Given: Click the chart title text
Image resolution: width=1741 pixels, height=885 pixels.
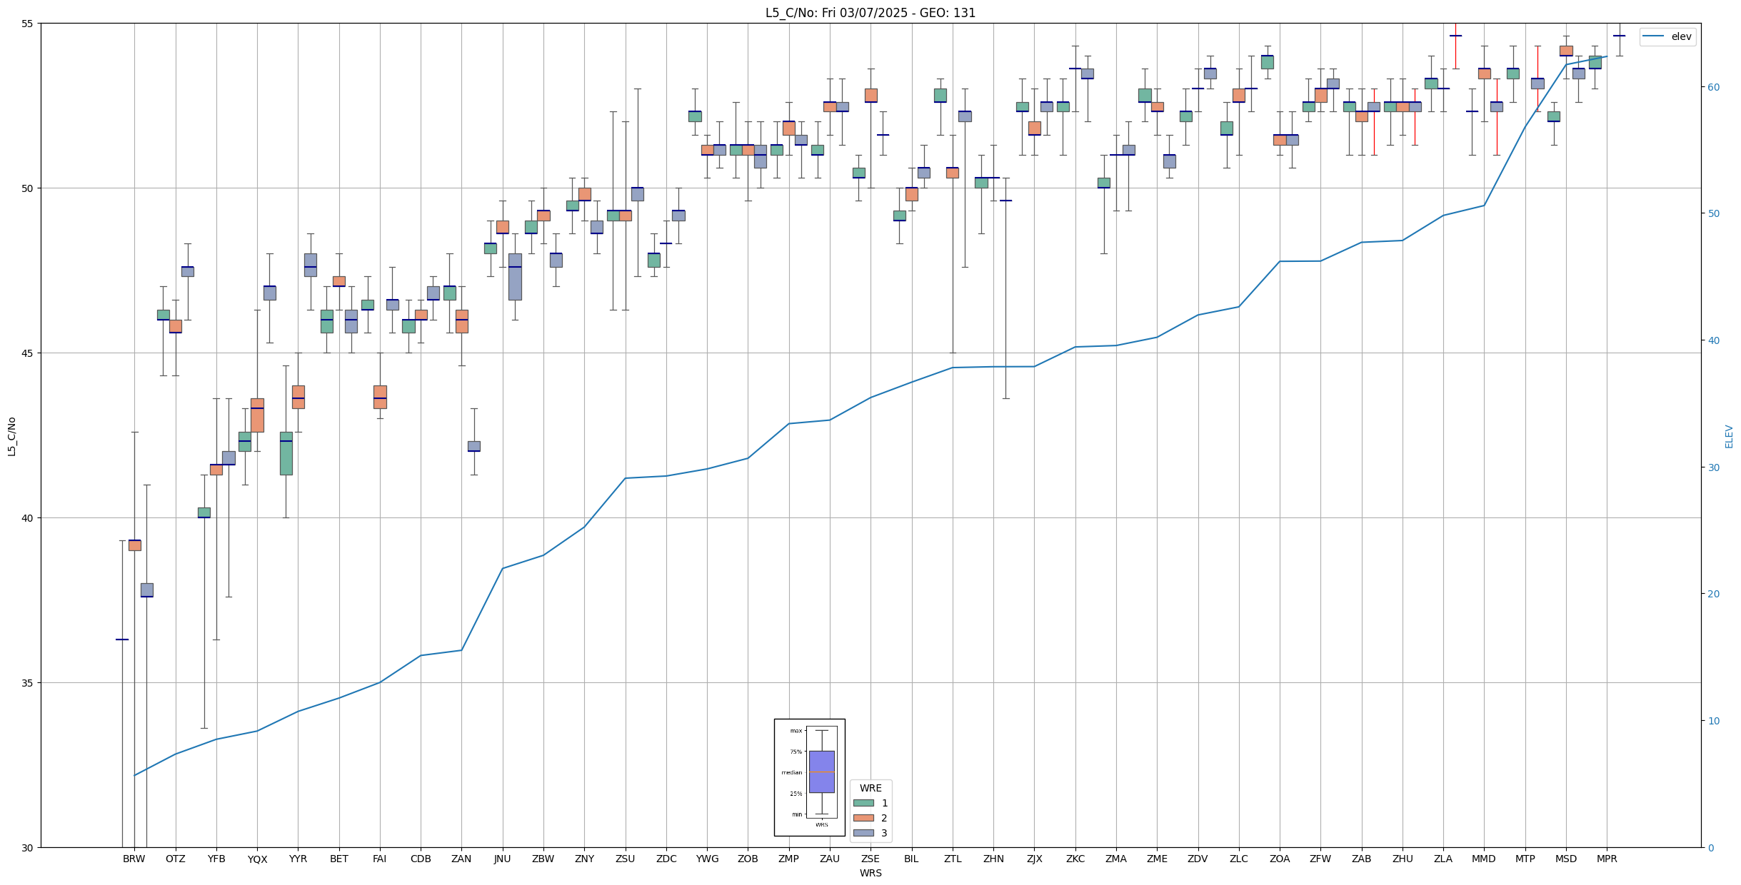Looking at the screenshot, I should 870,13.
